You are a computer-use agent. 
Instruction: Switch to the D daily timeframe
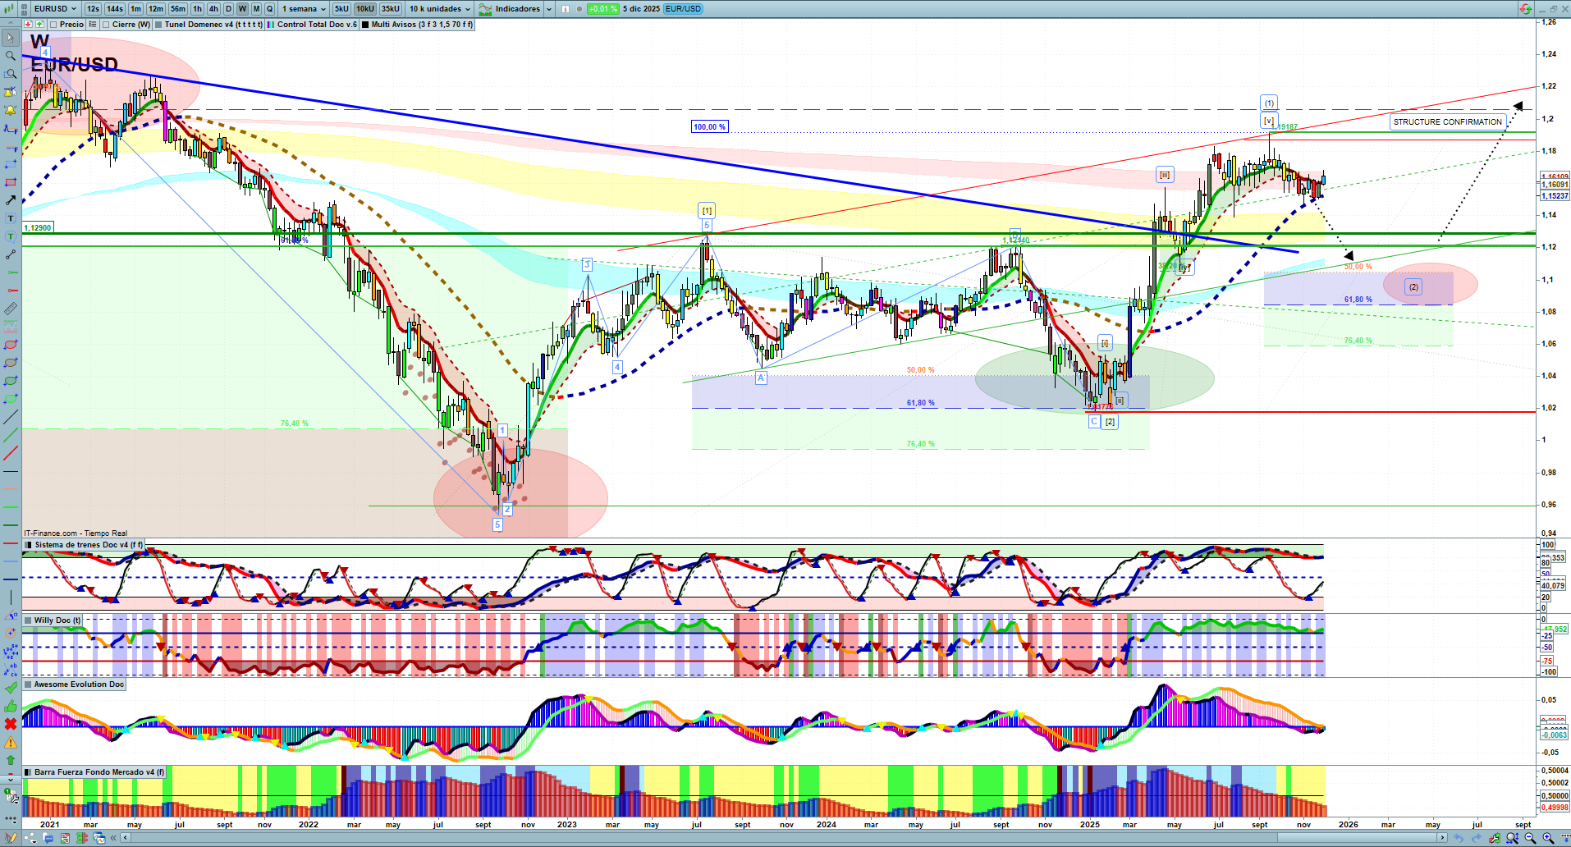point(228,9)
